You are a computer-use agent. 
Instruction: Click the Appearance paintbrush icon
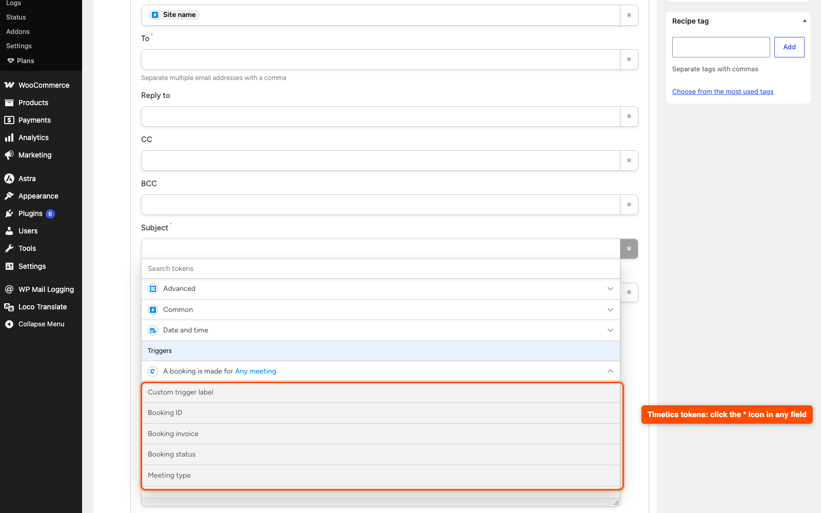9,196
